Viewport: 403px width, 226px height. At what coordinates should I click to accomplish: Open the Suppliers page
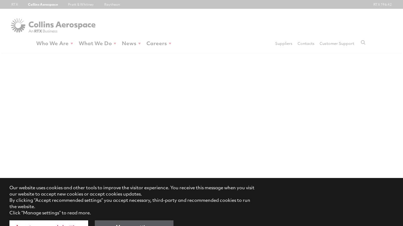pos(284,43)
